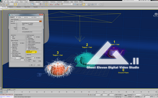Click the large key icon in status bar
This screenshot has height=98, width=158.
click(x=125, y=96)
